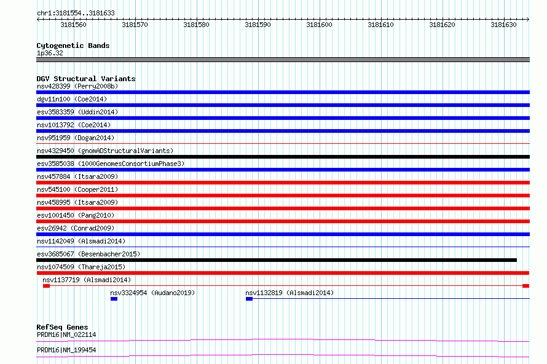Image resolution: width=547 pixels, height=364 pixels.
Task: Click the esv26942 (Conrad2009) label
Action: coord(76,228)
